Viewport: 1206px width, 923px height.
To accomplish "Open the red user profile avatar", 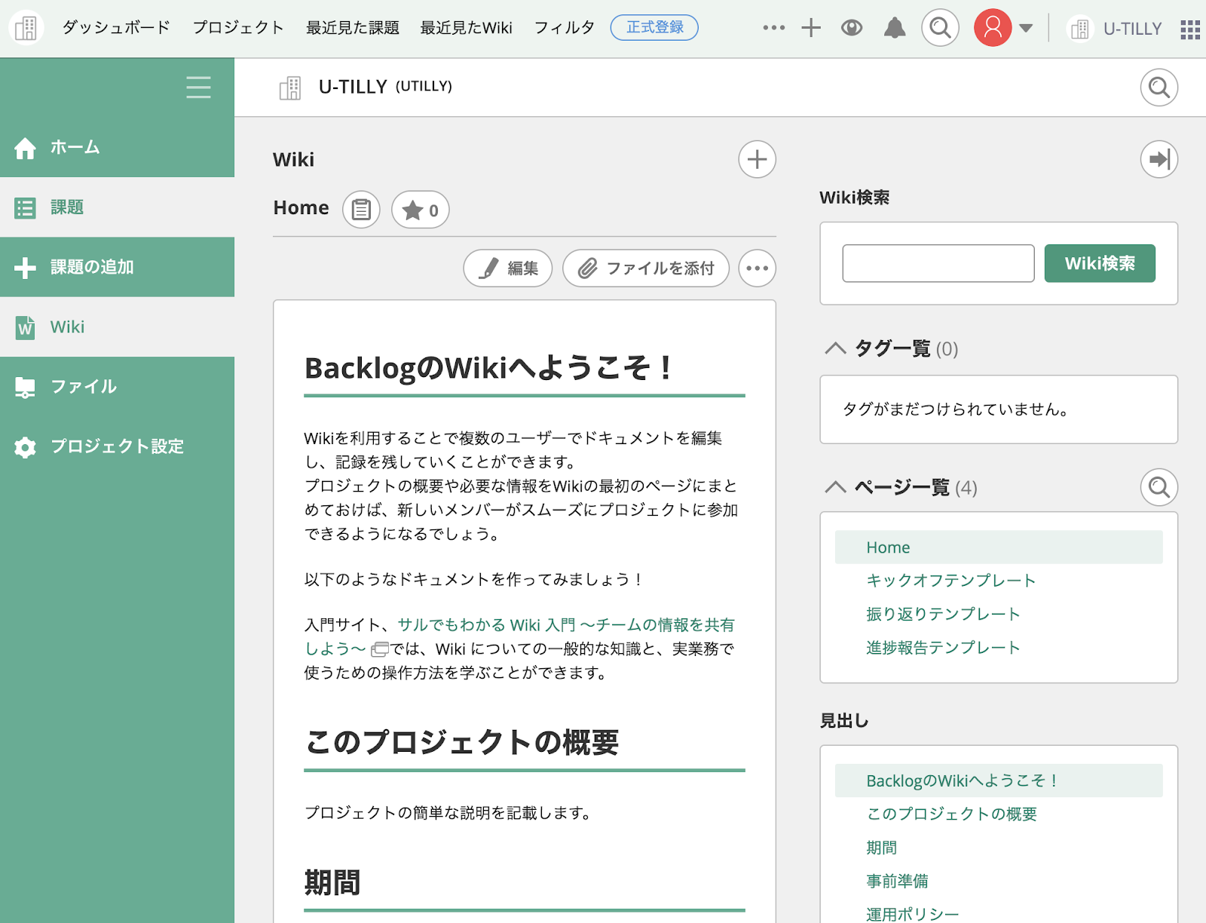I will click(993, 28).
